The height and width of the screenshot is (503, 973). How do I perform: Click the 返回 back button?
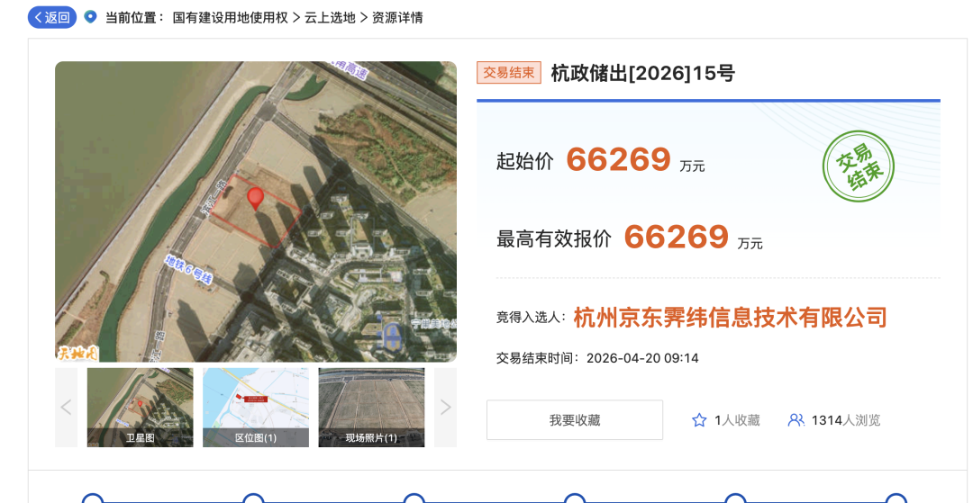52,17
